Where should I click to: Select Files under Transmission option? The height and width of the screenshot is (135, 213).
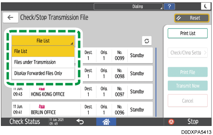[x=43, y=62]
